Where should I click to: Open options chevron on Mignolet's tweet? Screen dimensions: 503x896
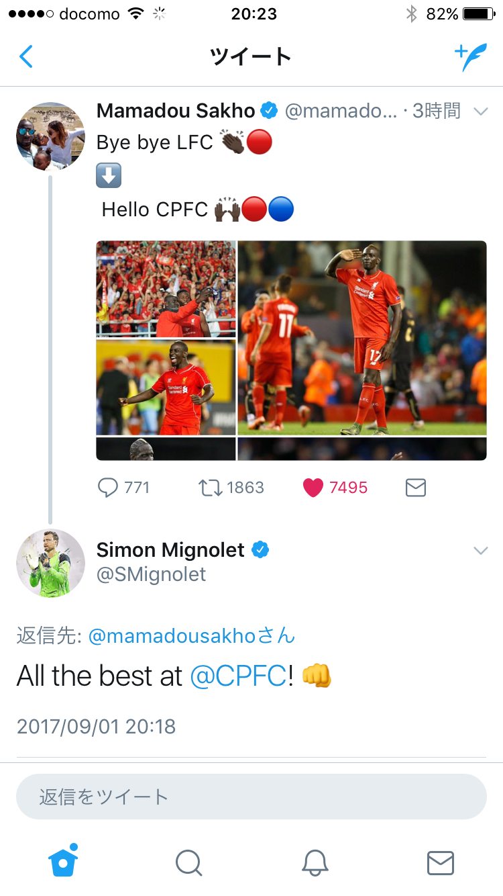480,551
